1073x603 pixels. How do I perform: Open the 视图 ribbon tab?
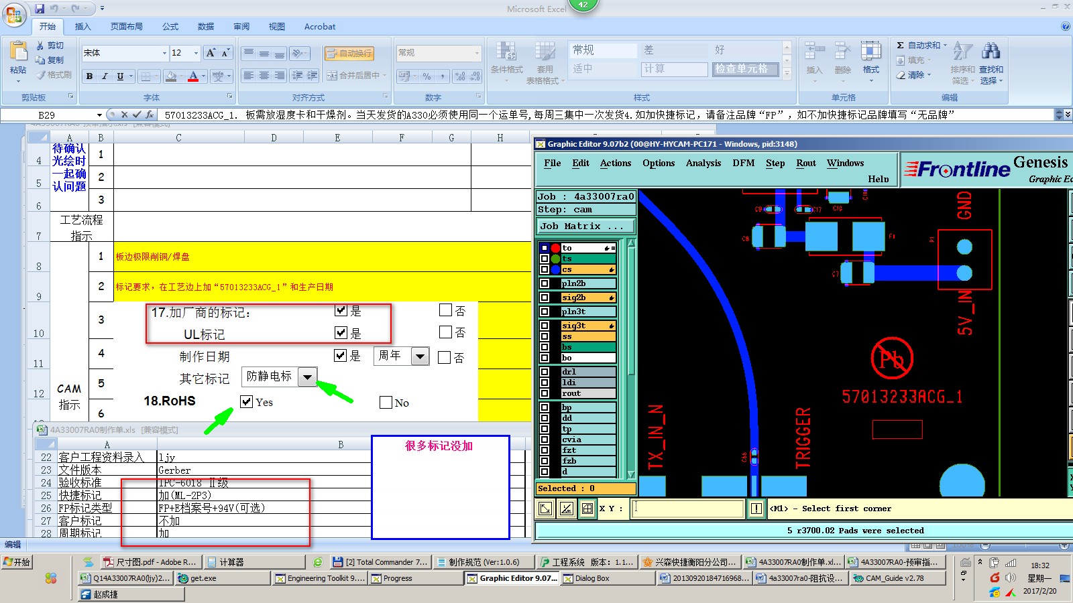[x=276, y=27]
